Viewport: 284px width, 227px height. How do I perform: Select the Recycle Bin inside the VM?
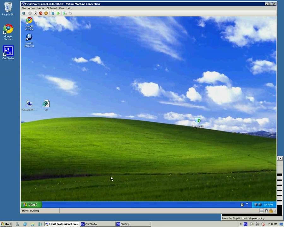pyautogui.click(x=198, y=123)
